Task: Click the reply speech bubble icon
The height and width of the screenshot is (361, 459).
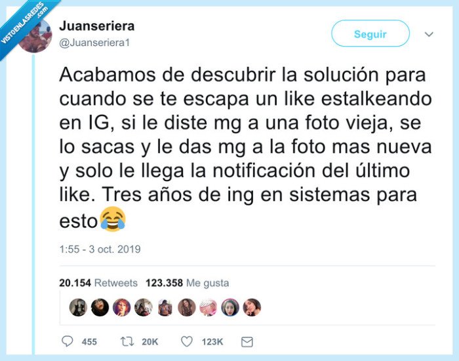Action: pos(67,341)
